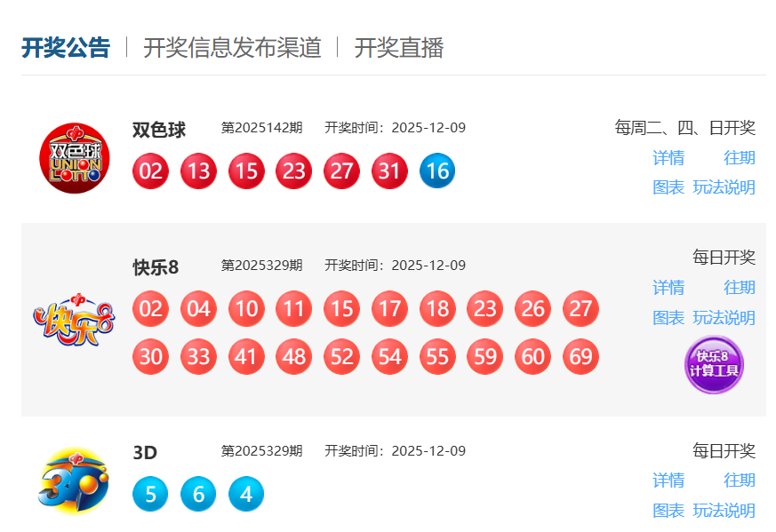Viewport: 776px width, 532px height.
Task: View 往期 results for 双色球
Action: [x=740, y=158]
